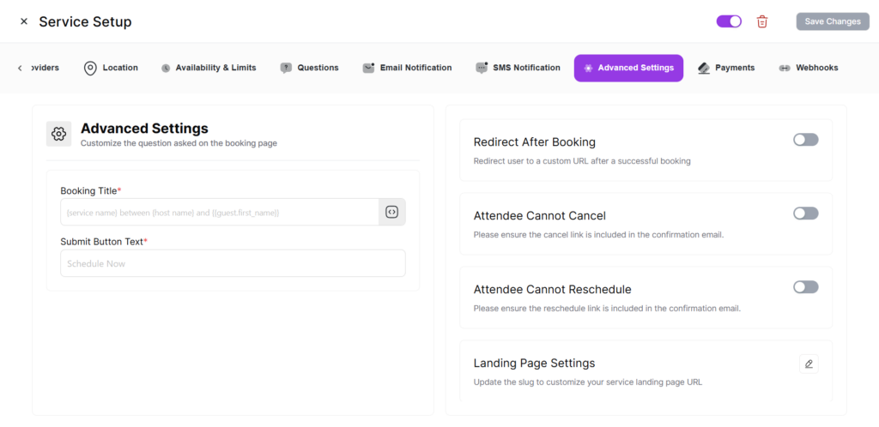The height and width of the screenshot is (427, 879).
Task: Turn on Attendee Cannot Cancel switch
Action: (805, 213)
